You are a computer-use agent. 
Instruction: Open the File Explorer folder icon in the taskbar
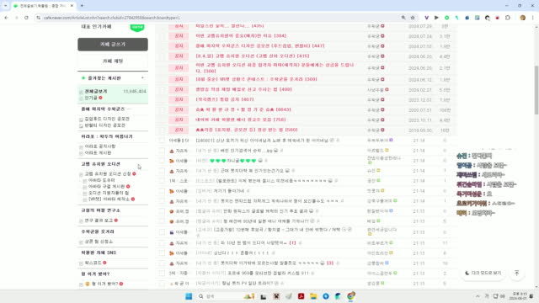pyautogui.click(x=313, y=296)
